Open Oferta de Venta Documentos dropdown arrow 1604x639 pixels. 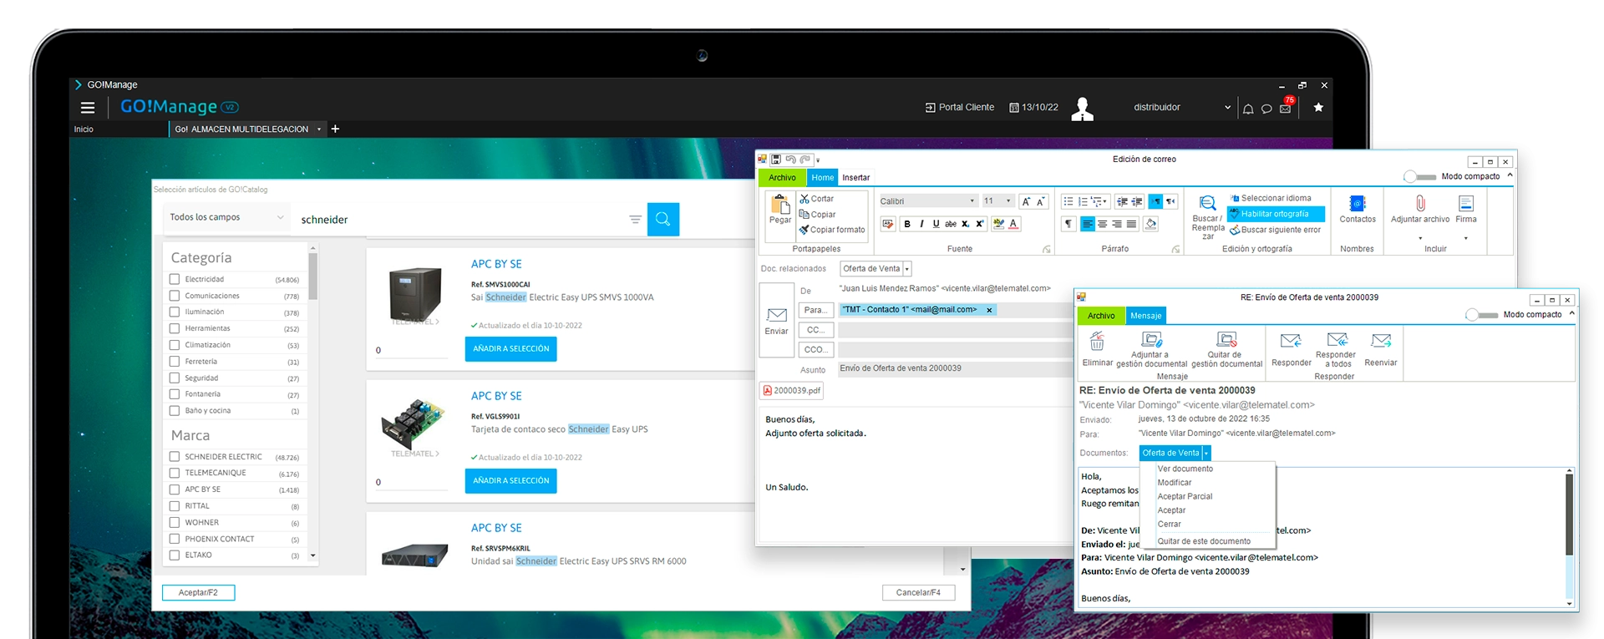click(x=1206, y=453)
